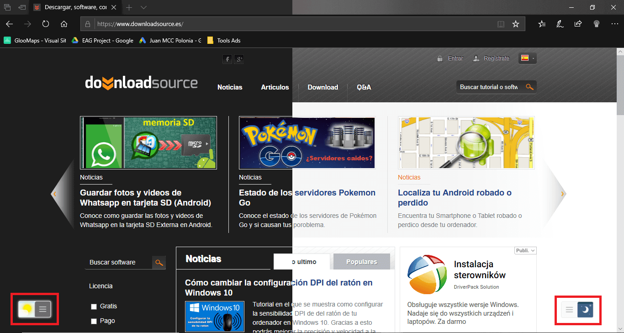
Task: Open a new tab with the plus icon
Action: (x=129, y=7)
